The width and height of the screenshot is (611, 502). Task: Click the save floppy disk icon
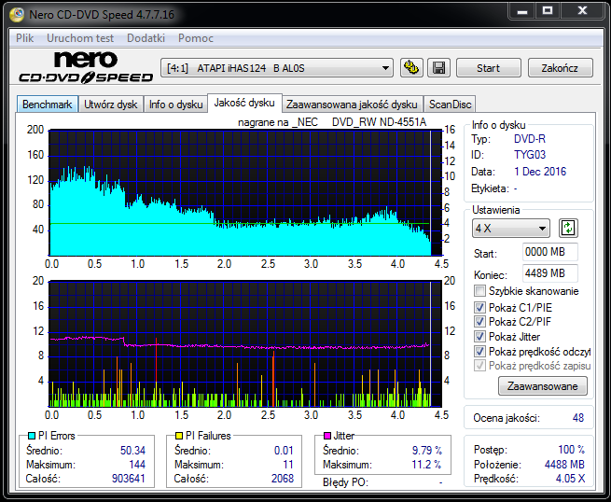coord(438,68)
